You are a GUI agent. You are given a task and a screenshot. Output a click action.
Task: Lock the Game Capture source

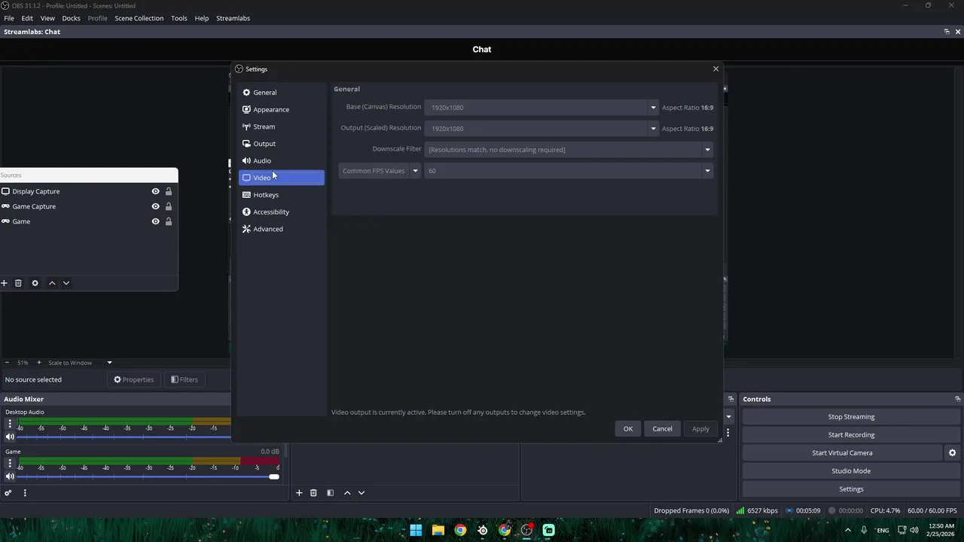point(169,206)
